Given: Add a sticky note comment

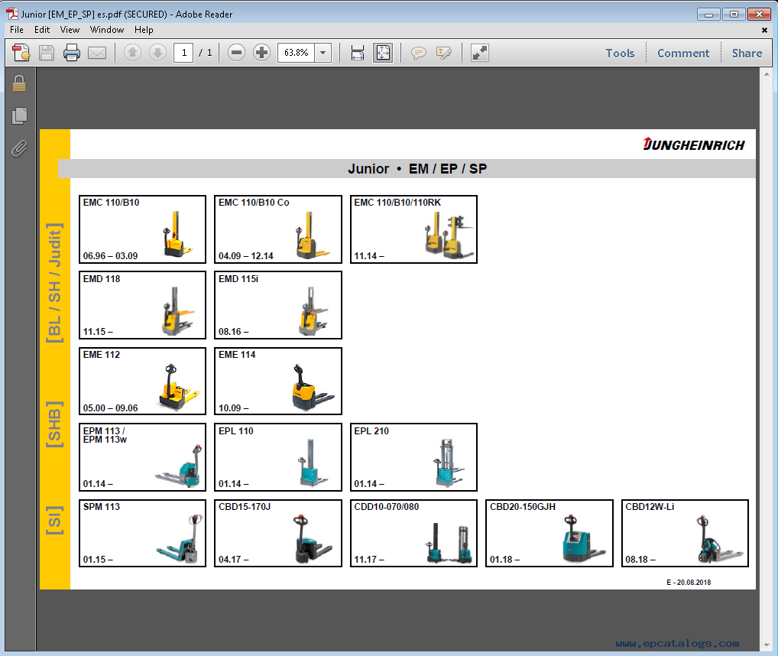Looking at the screenshot, I should (x=418, y=53).
